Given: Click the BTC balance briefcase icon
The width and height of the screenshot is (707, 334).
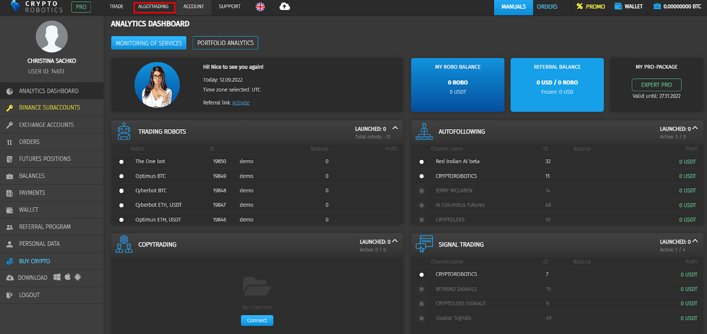Looking at the screenshot, I should [x=657, y=6].
